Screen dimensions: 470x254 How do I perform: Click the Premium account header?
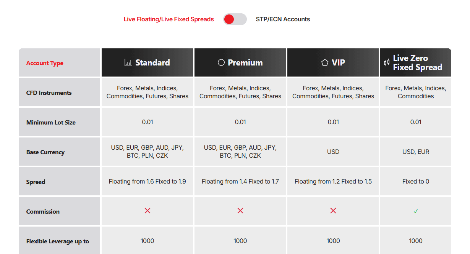click(240, 62)
